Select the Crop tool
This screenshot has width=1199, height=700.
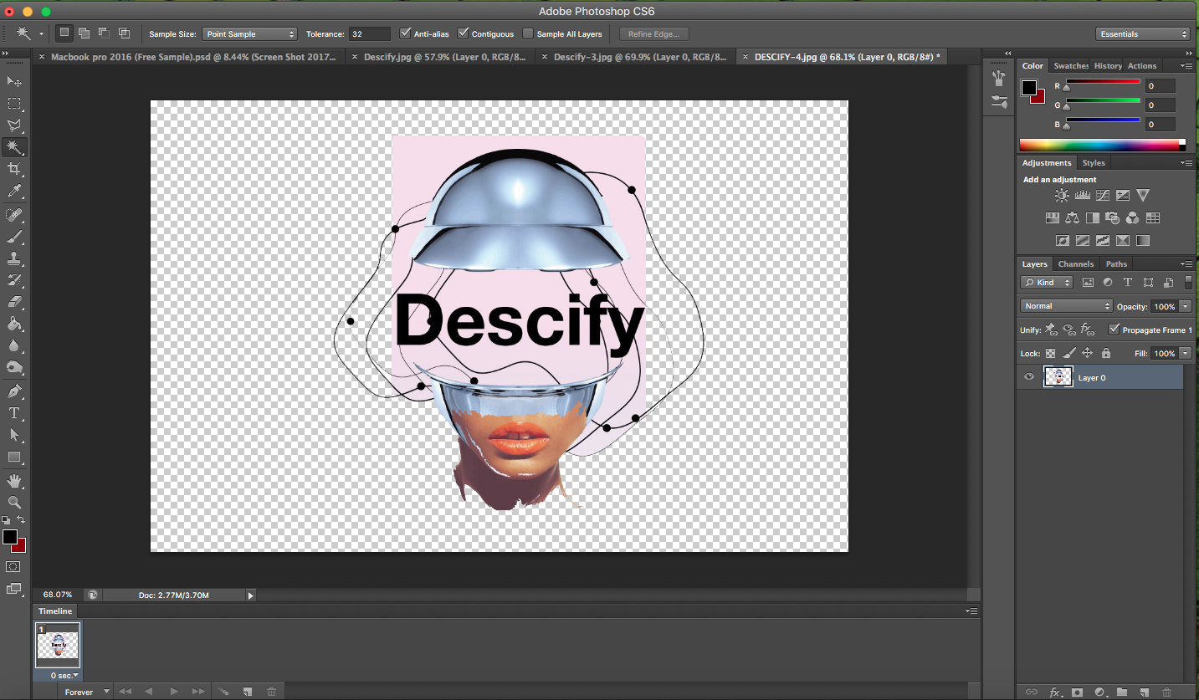pos(14,169)
